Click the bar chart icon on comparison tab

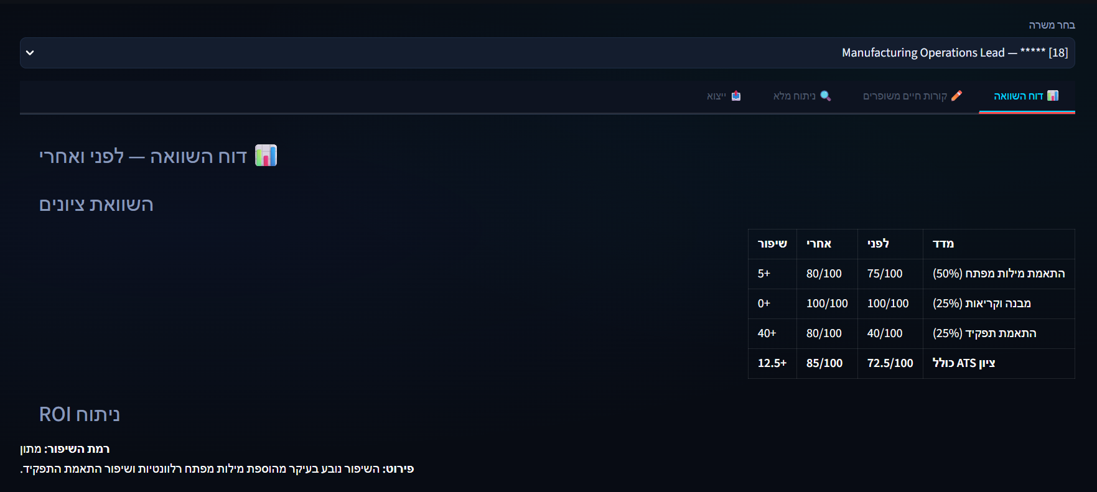1053,96
